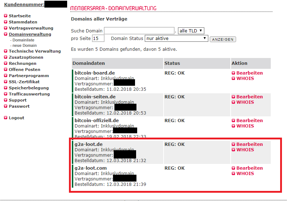
Task: Click the WHOIS arrow icon for g2a-loot.com
Action: coord(233,174)
